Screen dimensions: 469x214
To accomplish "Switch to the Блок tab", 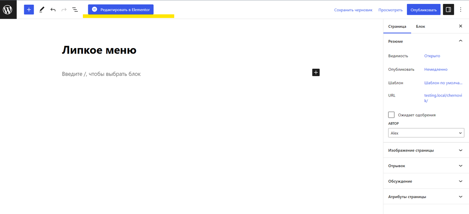I will pyautogui.click(x=421, y=27).
